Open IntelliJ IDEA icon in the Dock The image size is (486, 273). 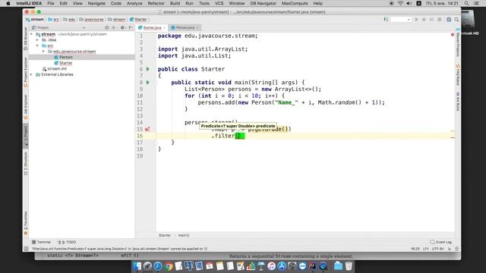pos(312,266)
